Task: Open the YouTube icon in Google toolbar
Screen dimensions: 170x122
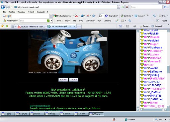Action: click(76, 16)
